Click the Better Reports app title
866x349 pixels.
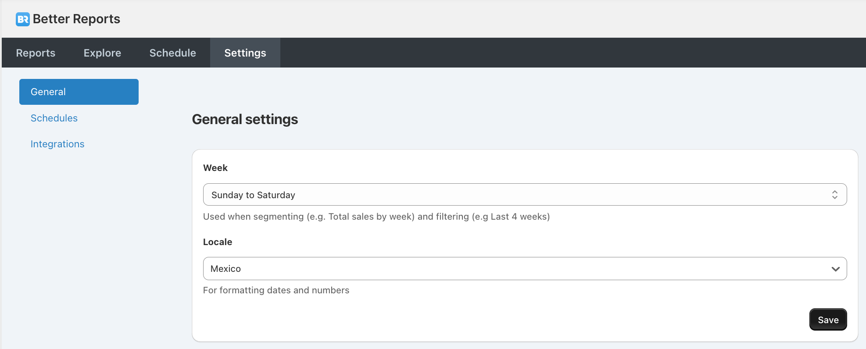tap(76, 19)
